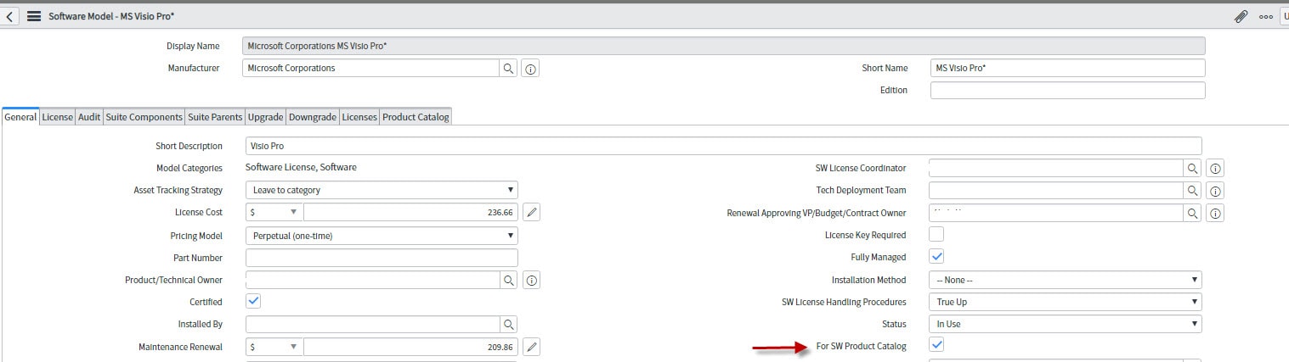Click the License Cost amount field
The width and height of the screenshot is (1289, 362).
411,212
